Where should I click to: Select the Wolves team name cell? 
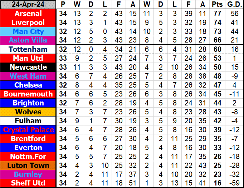pyautogui.click(x=28, y=112)
